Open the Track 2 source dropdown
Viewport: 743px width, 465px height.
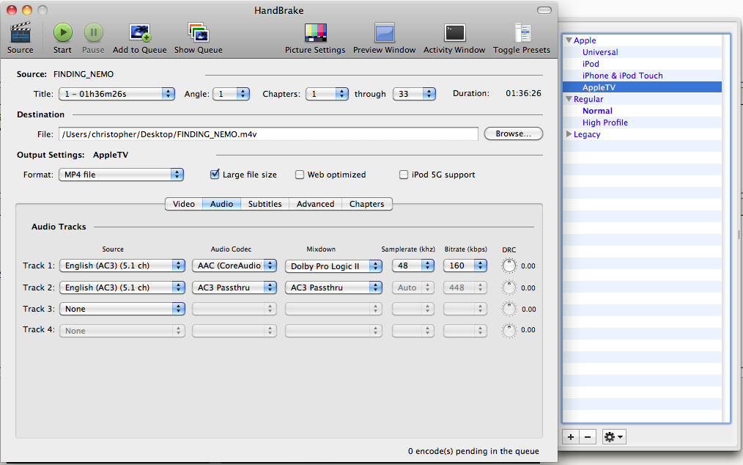[x=122, y=288]
